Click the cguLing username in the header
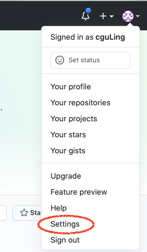The image size is (147, 252). [110, 37]
